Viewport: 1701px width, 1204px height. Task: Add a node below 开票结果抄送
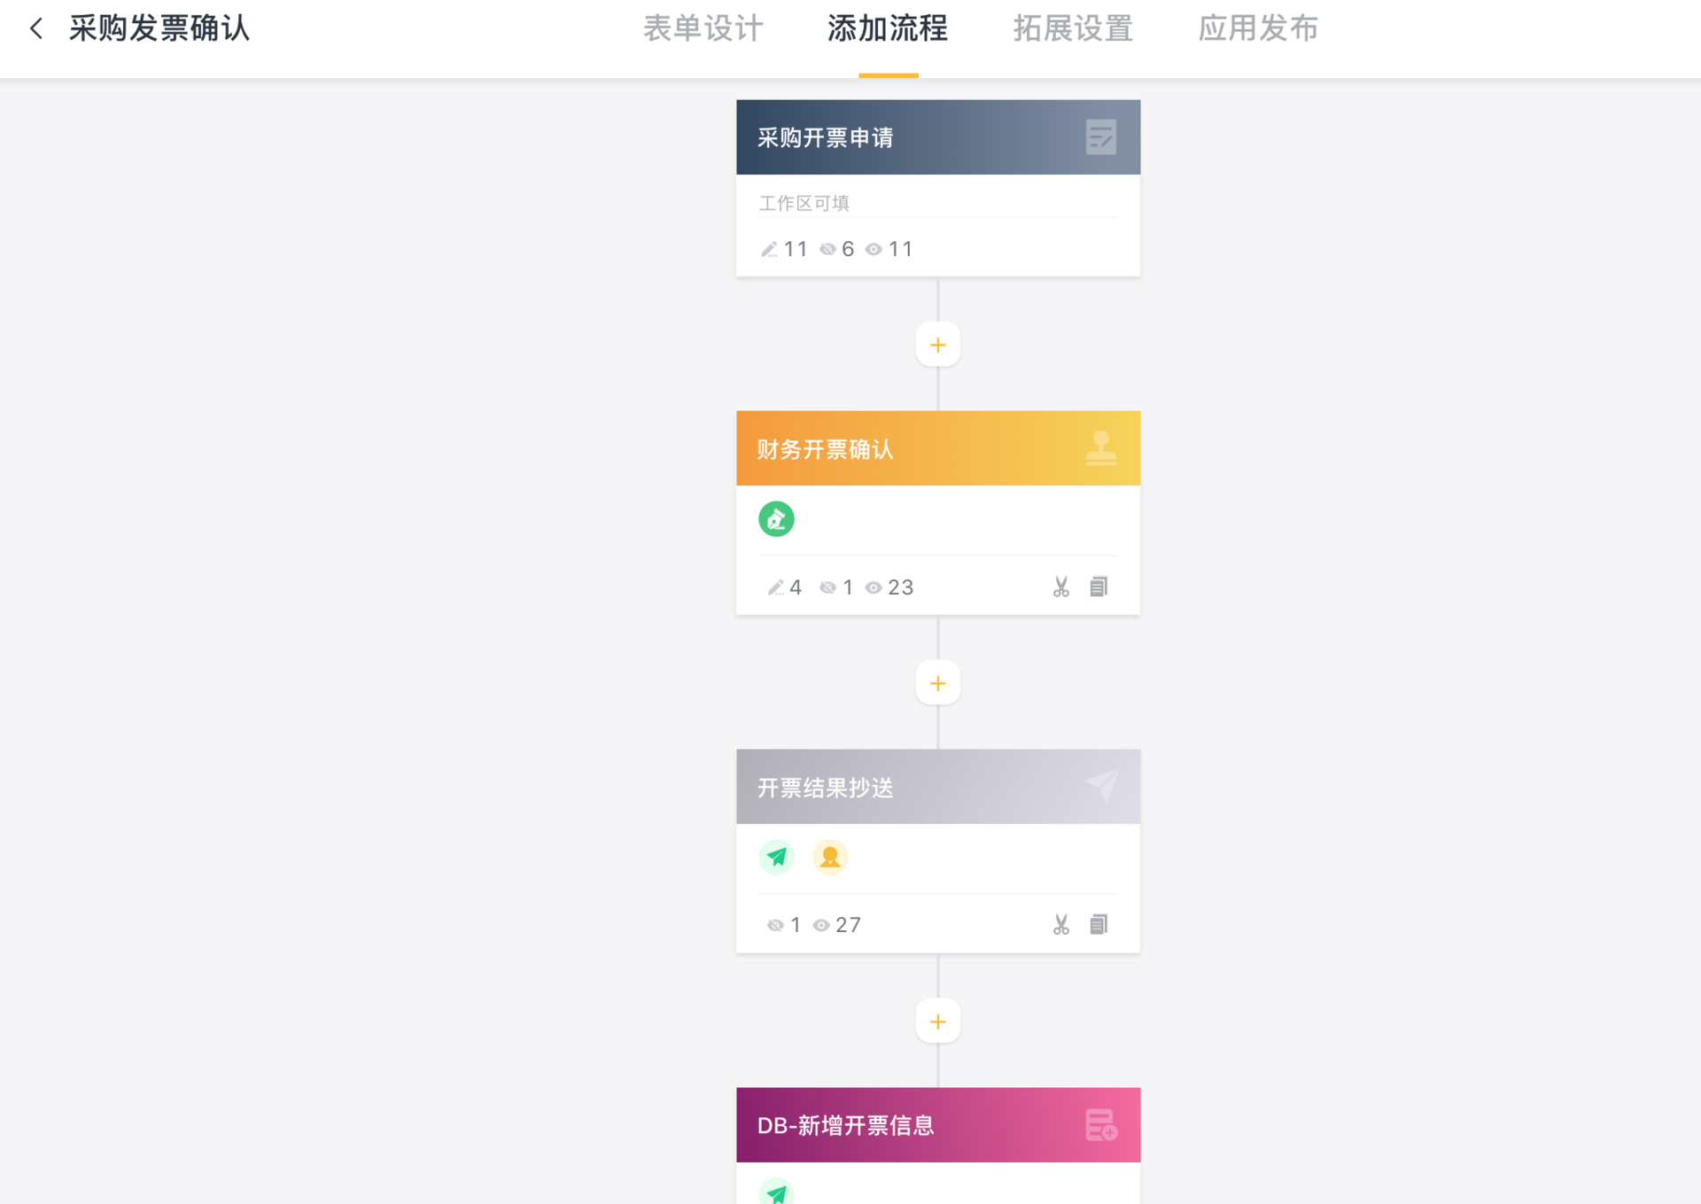(x=937, y=1021)
